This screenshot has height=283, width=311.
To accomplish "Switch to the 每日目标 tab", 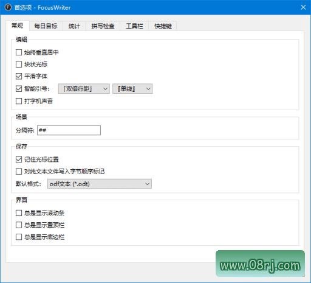I will coord(46,26).
